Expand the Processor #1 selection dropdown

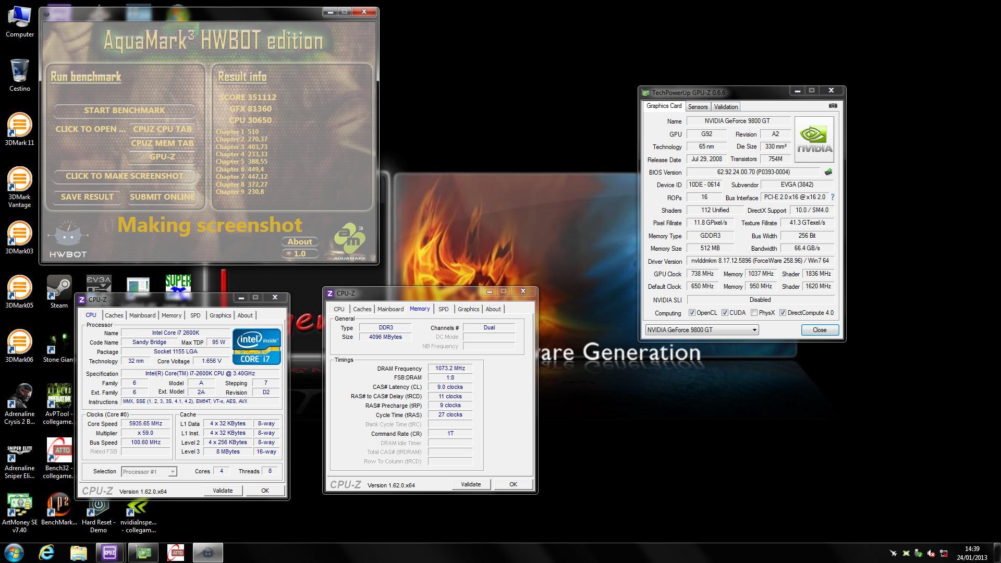point(149,472)
